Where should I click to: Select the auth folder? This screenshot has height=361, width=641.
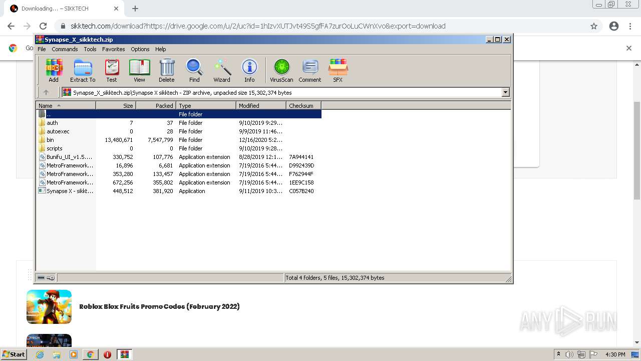(179, 123)
